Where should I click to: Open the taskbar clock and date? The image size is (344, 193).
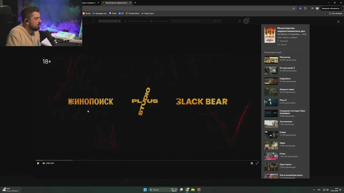point(334,190)
